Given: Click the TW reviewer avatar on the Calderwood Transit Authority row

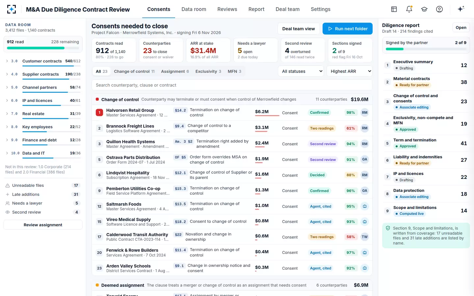Looking at the screenshot, I should click(365, 237).
